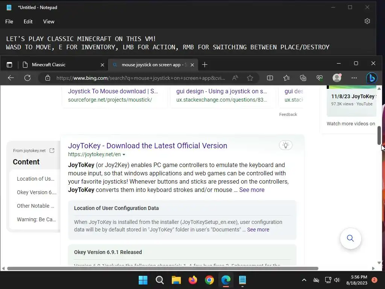The width and height of the screenshot is (385, 289).
Task: Open the volume speaker control
Action: coord(337,280)
